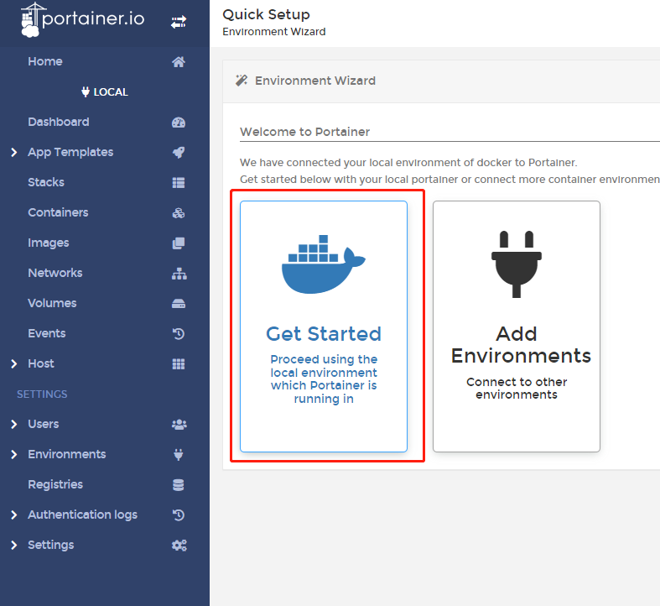660x606 pixels.
Task: Select the App Templates label
Action: (70, 152)
